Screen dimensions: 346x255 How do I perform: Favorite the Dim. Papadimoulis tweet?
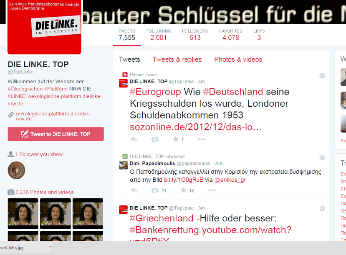point(183,190)
